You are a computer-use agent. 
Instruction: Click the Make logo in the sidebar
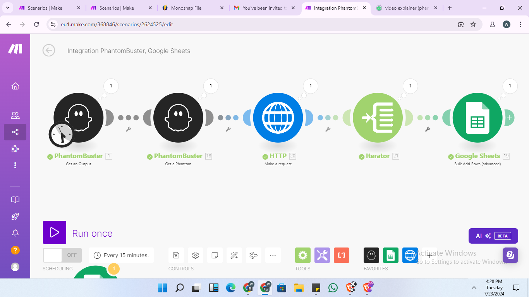(15, 49)
